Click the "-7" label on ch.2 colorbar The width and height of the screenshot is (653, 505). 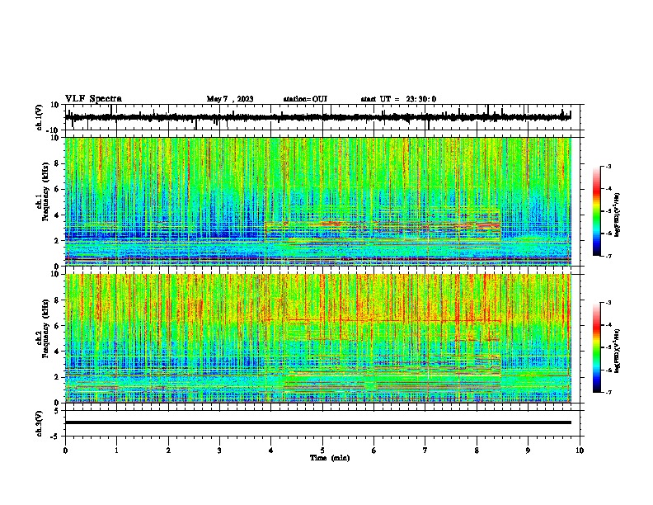coord(608,392)
